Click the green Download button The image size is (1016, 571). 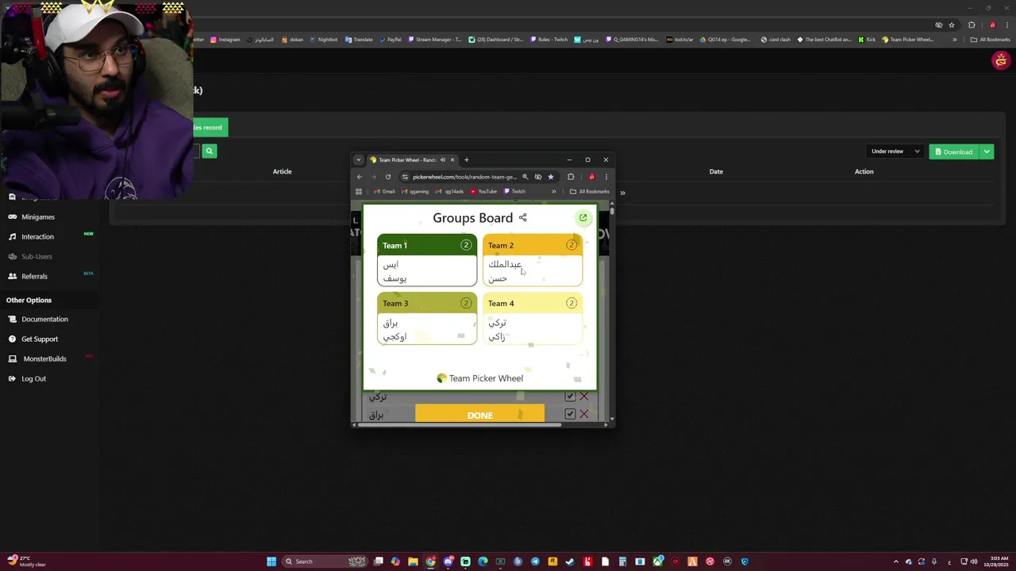point(954,151)
